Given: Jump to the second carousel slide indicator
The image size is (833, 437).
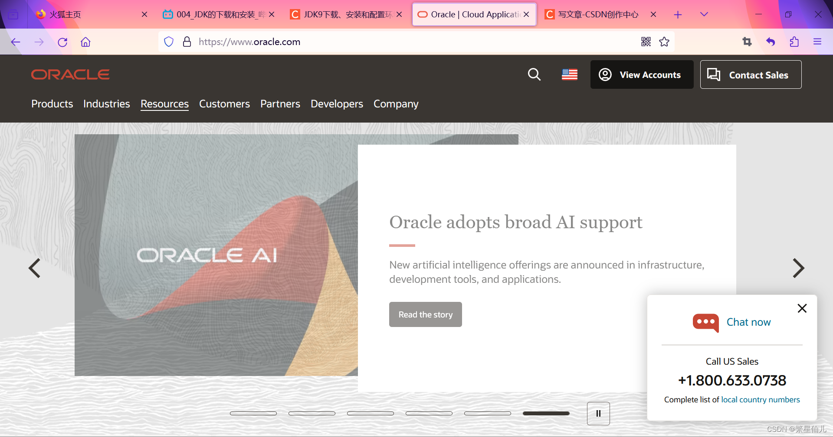Looking at the screenshot, I should 312,413.
